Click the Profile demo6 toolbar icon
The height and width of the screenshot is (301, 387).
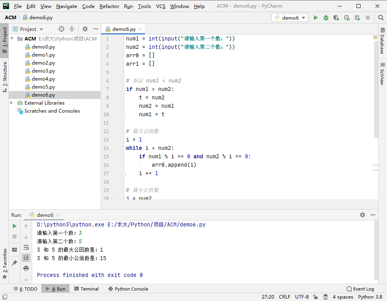[x=347, y=18]
